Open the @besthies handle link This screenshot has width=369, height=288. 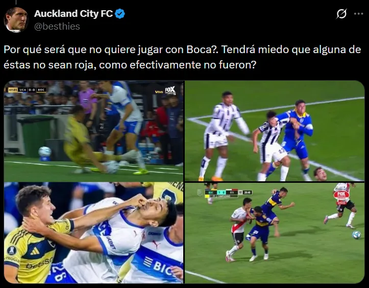(57, 27)
